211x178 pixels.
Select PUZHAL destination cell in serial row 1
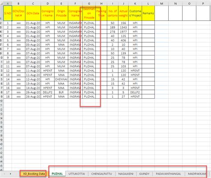tap(89, 23)
